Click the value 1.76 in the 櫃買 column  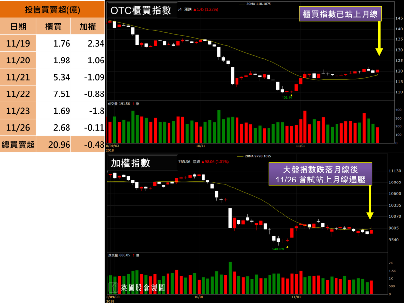point(62,43)
